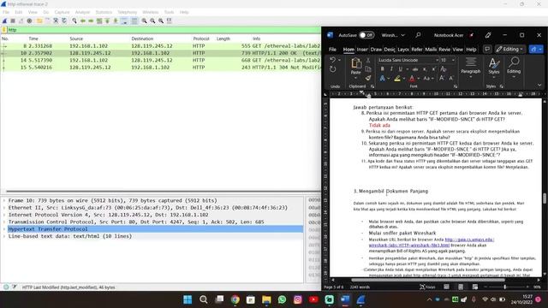Toggle auto-scroll during live capture in Wireshark
Screen dimensions: 548x308
124,21
